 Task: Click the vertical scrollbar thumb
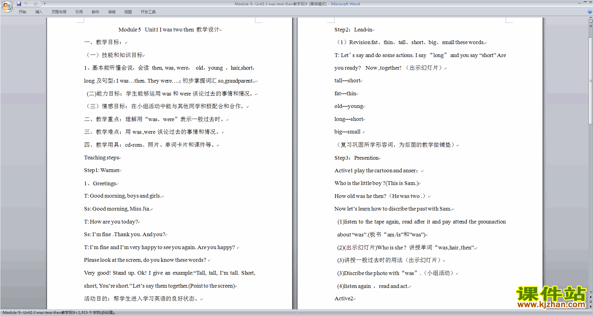591,80
